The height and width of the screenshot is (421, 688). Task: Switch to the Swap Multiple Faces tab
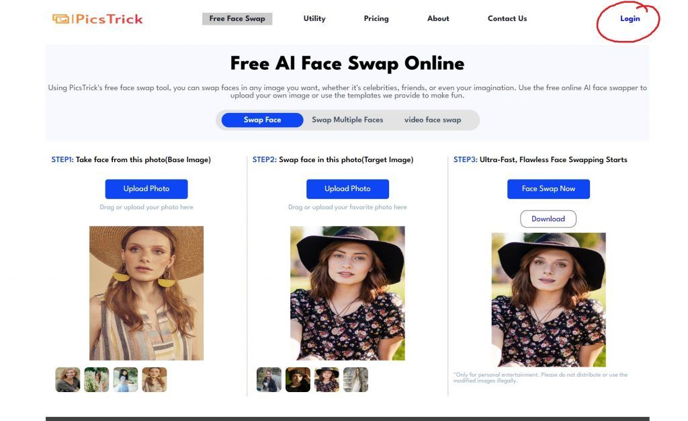(347, 120)
